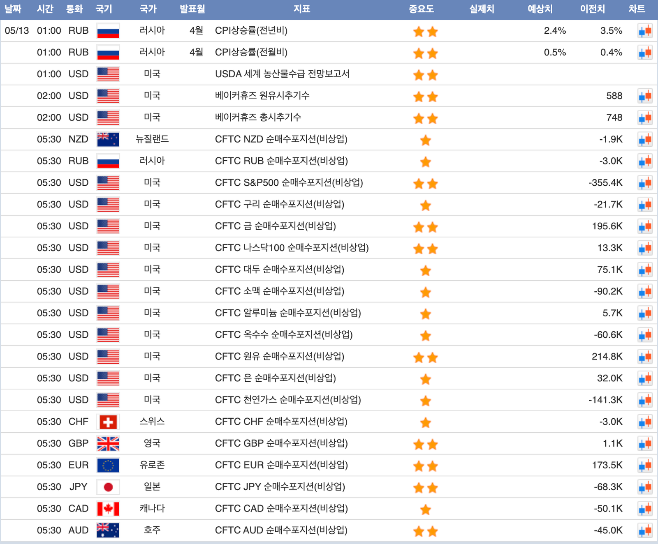Viewport: 658px width, 544px height.
Task: Click the Japan flag in JPY row
Action: click(108, 487)
